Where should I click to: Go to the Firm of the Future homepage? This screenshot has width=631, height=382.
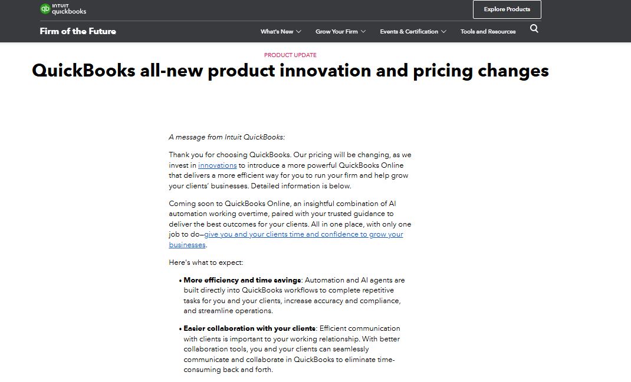77,31
